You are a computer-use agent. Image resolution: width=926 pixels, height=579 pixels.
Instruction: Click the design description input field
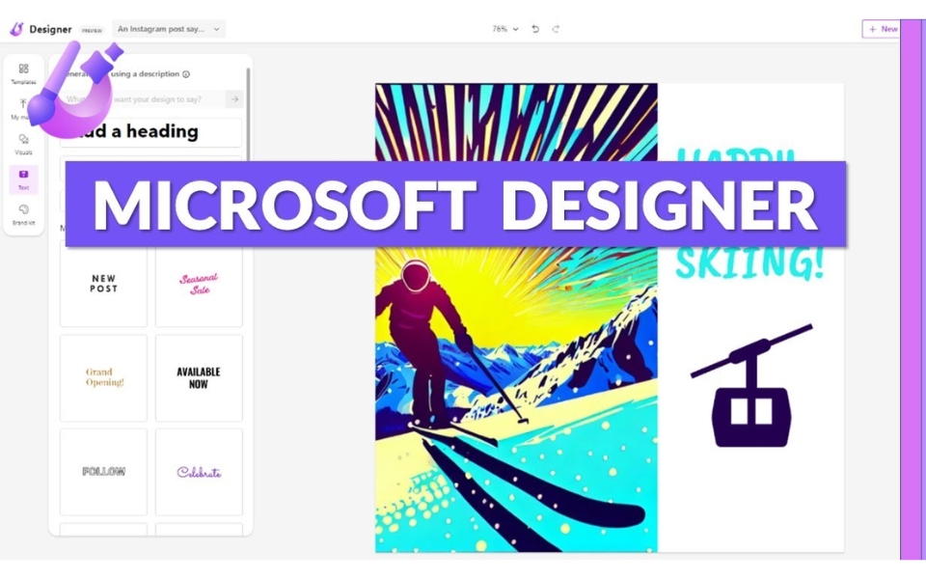click(x=145, y=98)
